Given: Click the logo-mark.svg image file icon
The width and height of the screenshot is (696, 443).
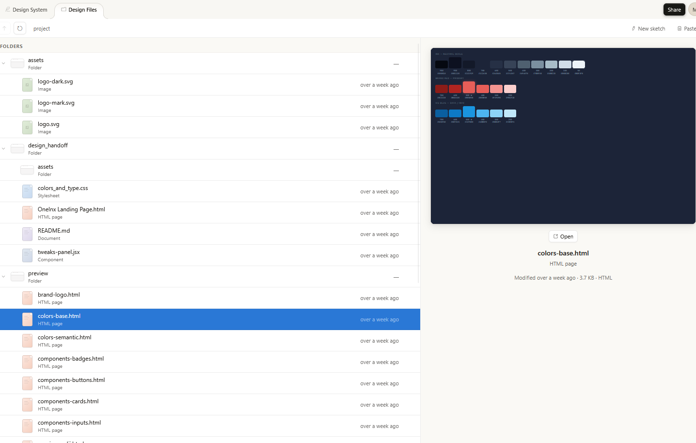Looking at the screenshot, I should (27, 106).
